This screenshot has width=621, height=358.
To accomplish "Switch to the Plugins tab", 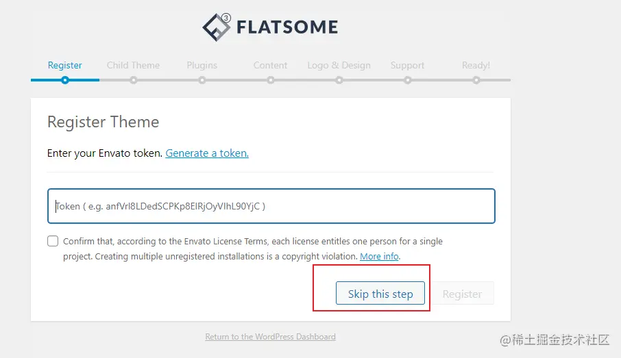I will [x=202, y=65].
